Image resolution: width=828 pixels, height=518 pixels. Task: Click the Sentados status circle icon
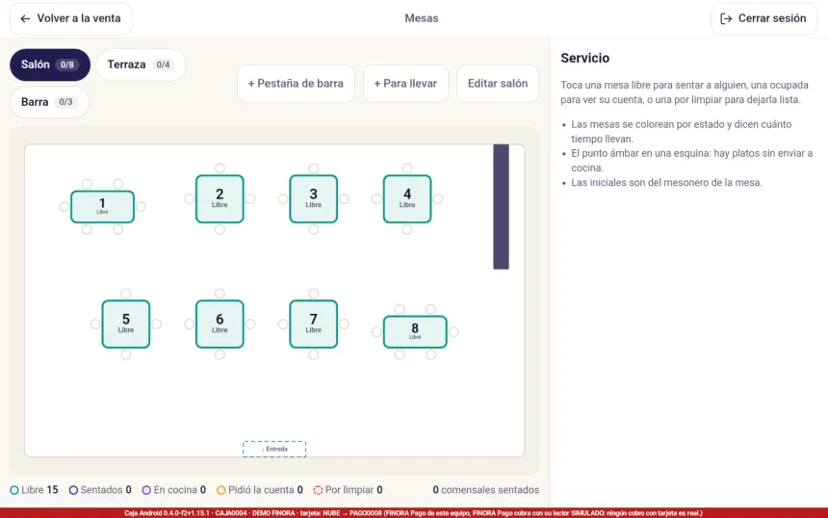click(x=73, y=490)
